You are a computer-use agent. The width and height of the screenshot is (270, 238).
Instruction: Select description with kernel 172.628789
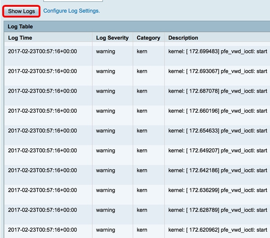(x=217, y=210)
